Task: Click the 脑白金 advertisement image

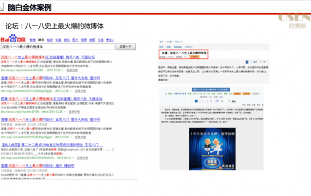Action: [212, 149]
